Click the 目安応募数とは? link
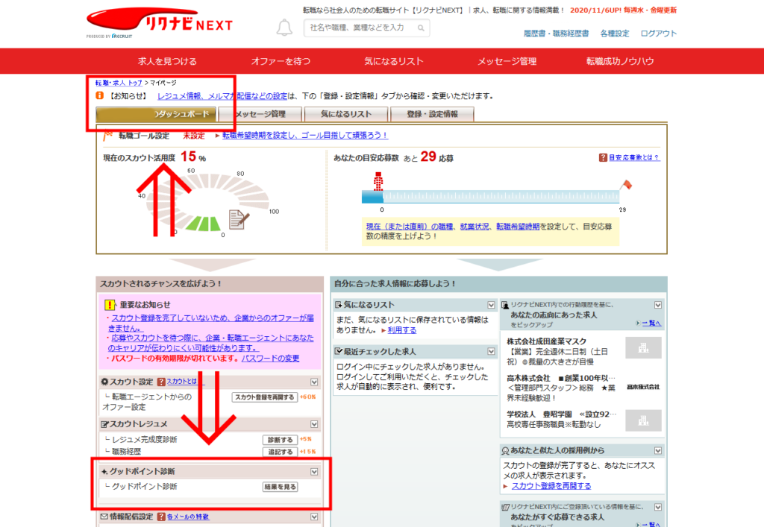 point(634,158)
